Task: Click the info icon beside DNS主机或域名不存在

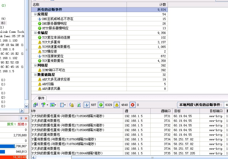Action: (x=40, y=19)
